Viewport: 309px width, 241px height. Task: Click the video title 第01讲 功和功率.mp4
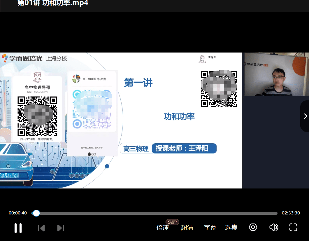click(53, 3)
